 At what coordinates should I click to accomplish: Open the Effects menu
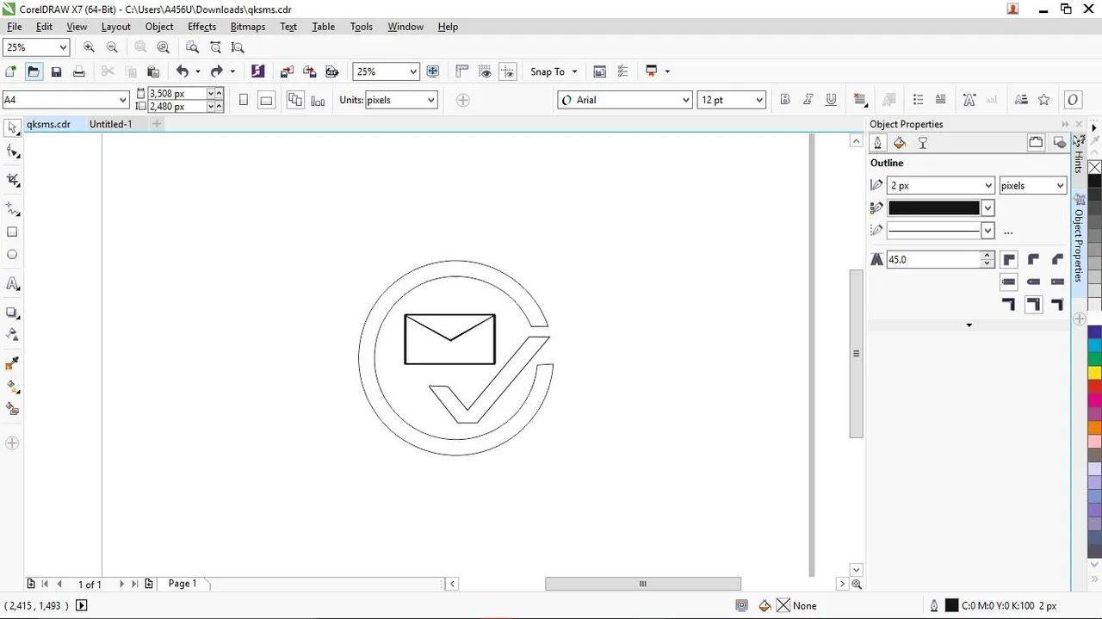pyautogui.click(x=201, y=27)
